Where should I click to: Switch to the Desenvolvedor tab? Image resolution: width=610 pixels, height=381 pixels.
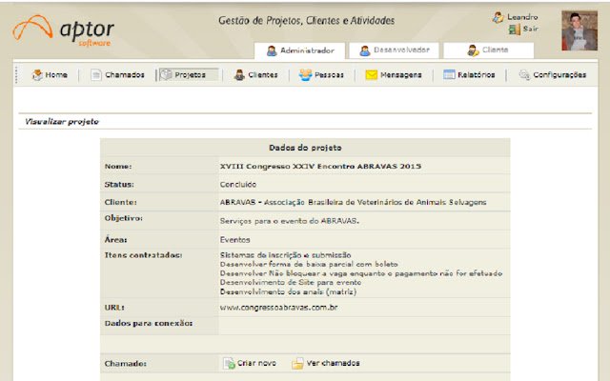pyautogui.click(x=394, y=50)
